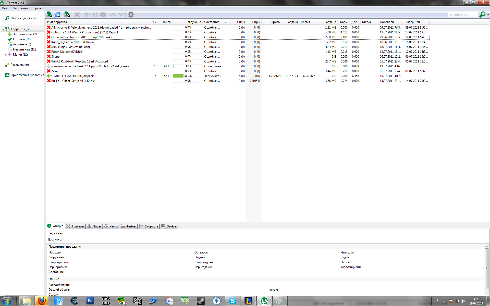The width and height of the screenshot is (490, 306).
Task: Click red error icon beside Zakat
Action: [x=48, y=71]
